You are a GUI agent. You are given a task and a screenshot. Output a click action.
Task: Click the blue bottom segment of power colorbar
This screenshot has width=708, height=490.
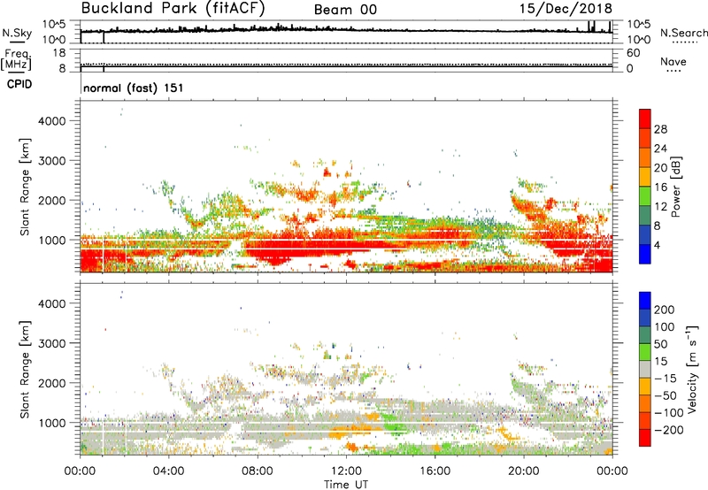click(x=645, y=254)
